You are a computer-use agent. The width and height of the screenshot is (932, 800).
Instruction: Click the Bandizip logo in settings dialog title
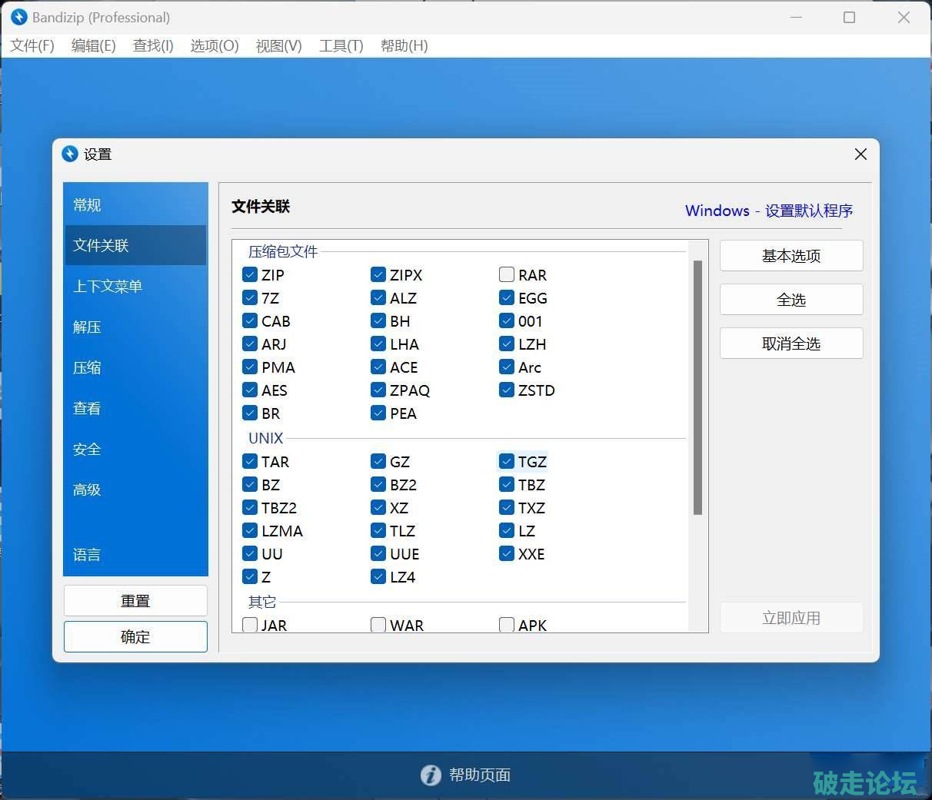[x=70, y=154]
